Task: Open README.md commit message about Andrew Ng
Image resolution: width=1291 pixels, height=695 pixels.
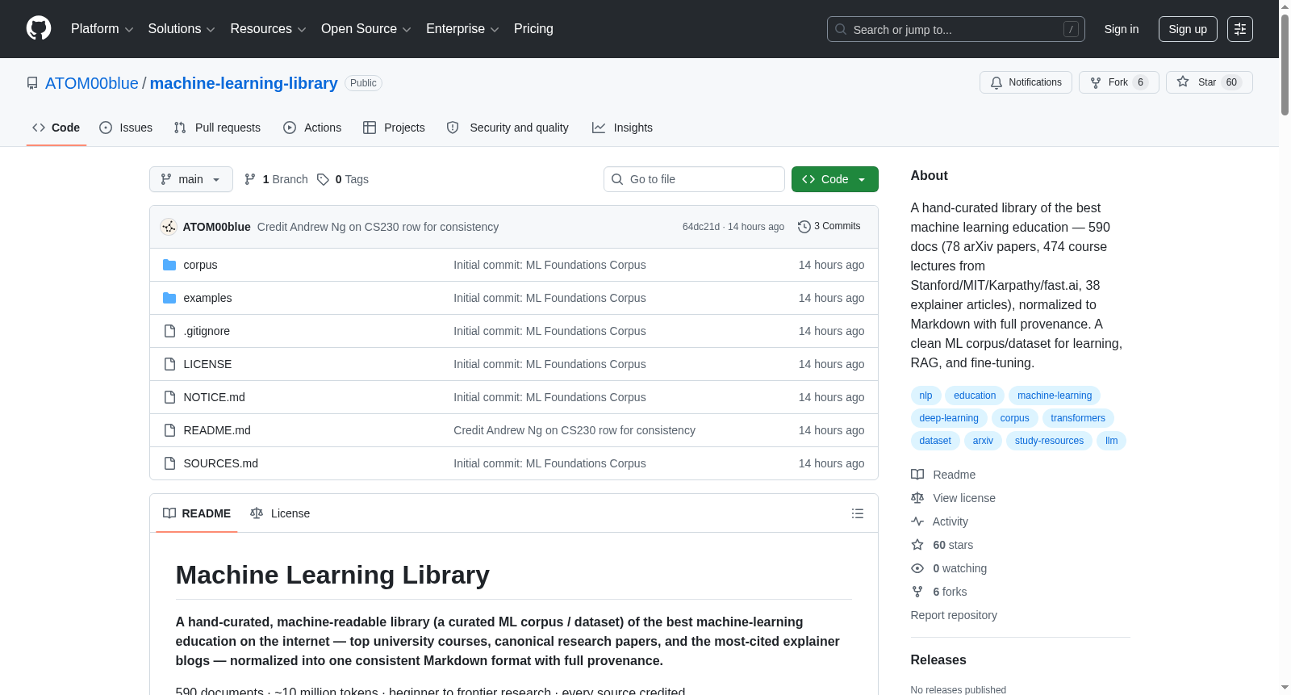Action: tap(574, 430)
